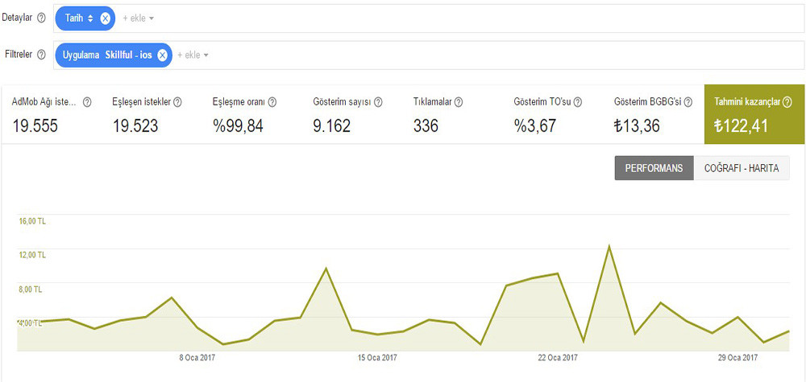Click help icon beside Tıklamalar
This screenshot has height=382, width=806.
point(459,102)
